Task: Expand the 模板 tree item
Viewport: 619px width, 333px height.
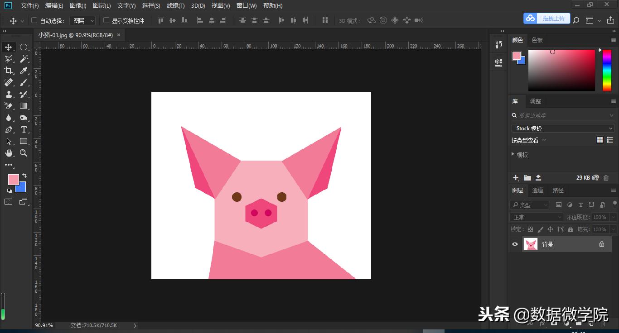Action: click(513, 154)
